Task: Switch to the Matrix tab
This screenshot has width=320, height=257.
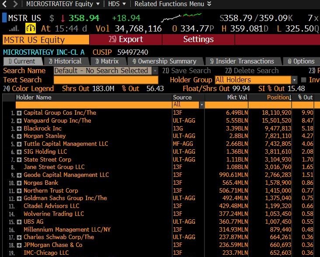Action: click(x=108, y=61)
